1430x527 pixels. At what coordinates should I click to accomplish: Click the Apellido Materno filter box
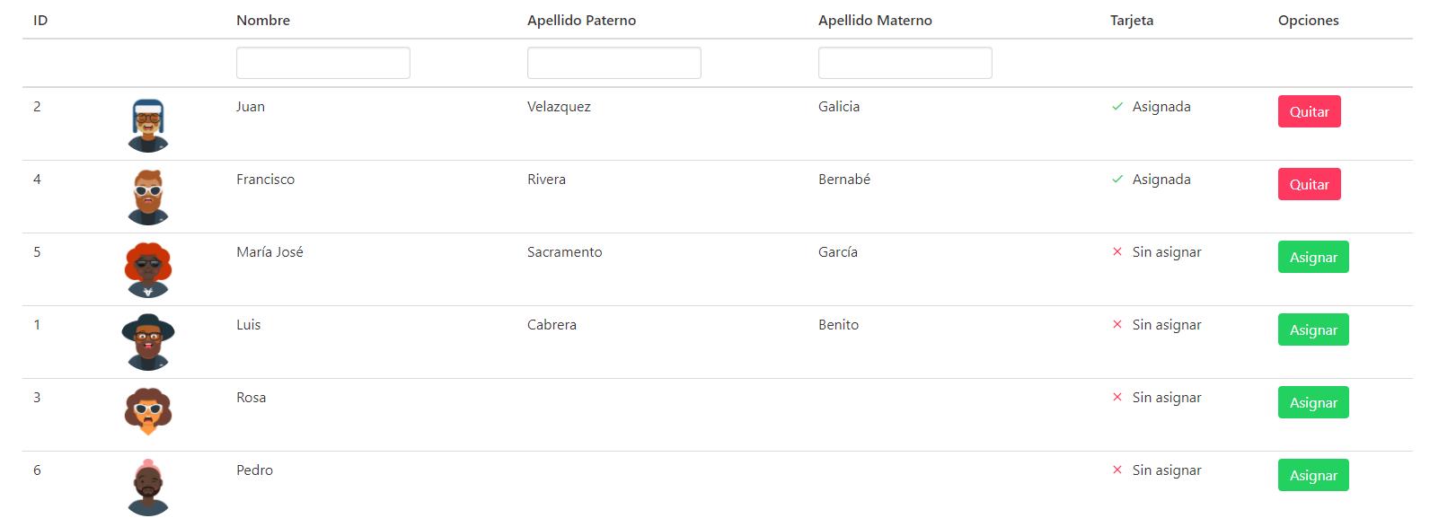(x=905, y=63)
